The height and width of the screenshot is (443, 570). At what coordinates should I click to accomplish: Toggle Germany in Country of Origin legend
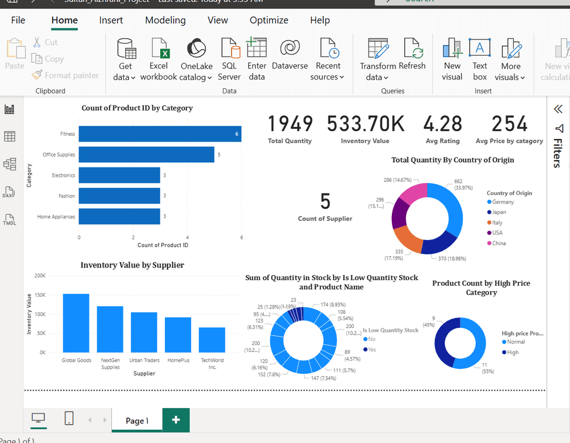(503, 202)
